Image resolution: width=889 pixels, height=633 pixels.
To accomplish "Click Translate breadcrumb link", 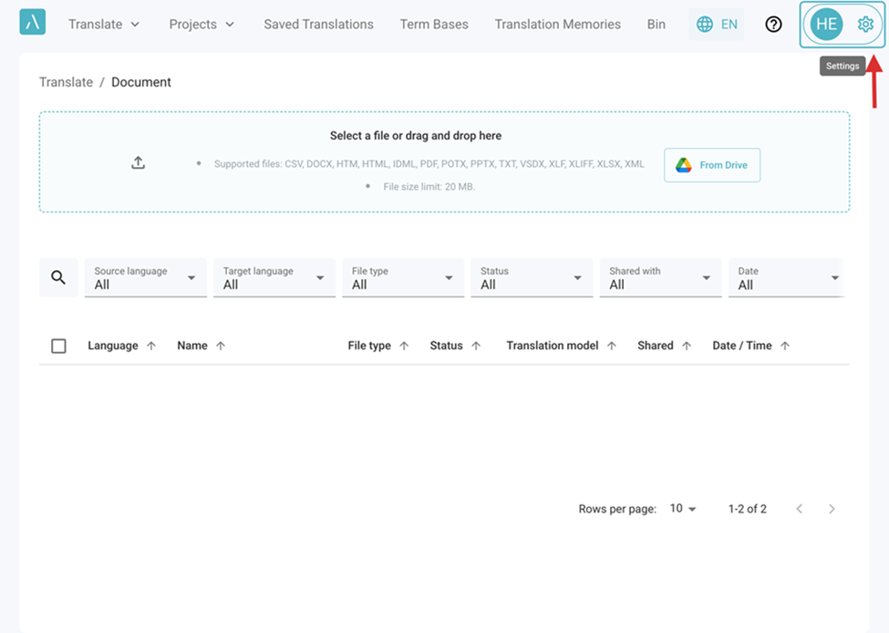I will [66, 82].
